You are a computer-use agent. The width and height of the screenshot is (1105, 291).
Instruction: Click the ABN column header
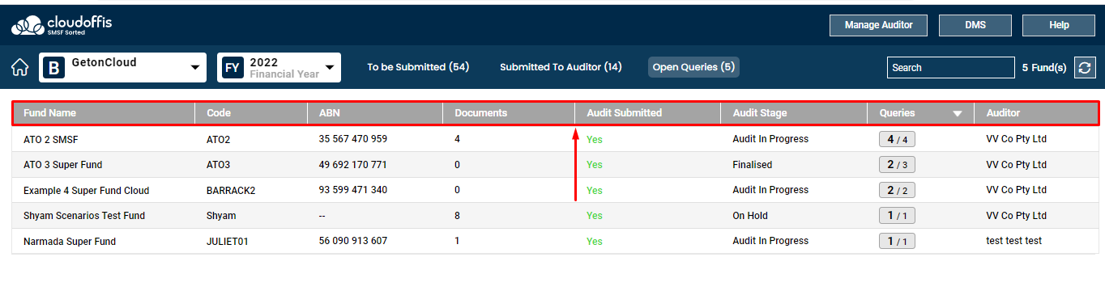[x=330, y=113]
